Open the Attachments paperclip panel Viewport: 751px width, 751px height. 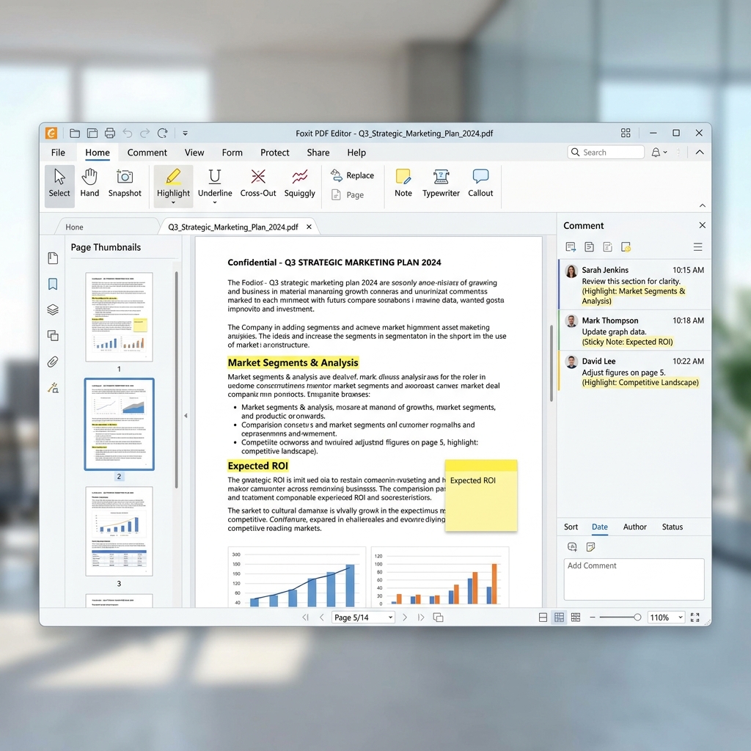click(53, 362)
